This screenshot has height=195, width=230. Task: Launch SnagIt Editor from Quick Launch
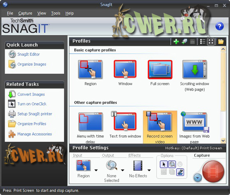[28, 54]
